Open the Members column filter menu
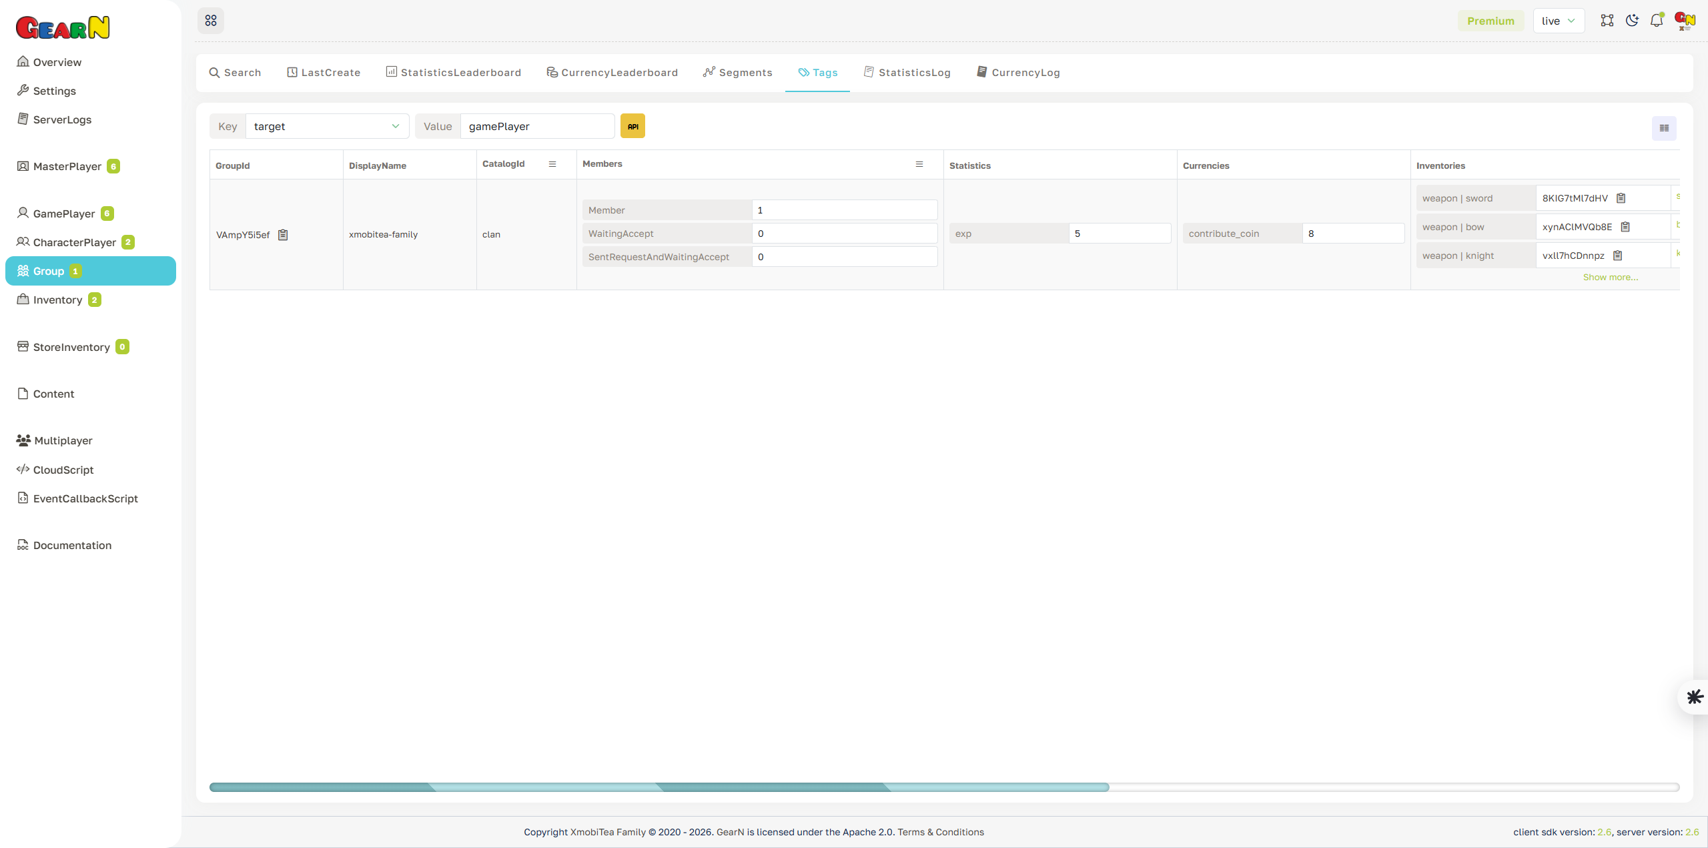1708x848 pixels. coord(919,164)
